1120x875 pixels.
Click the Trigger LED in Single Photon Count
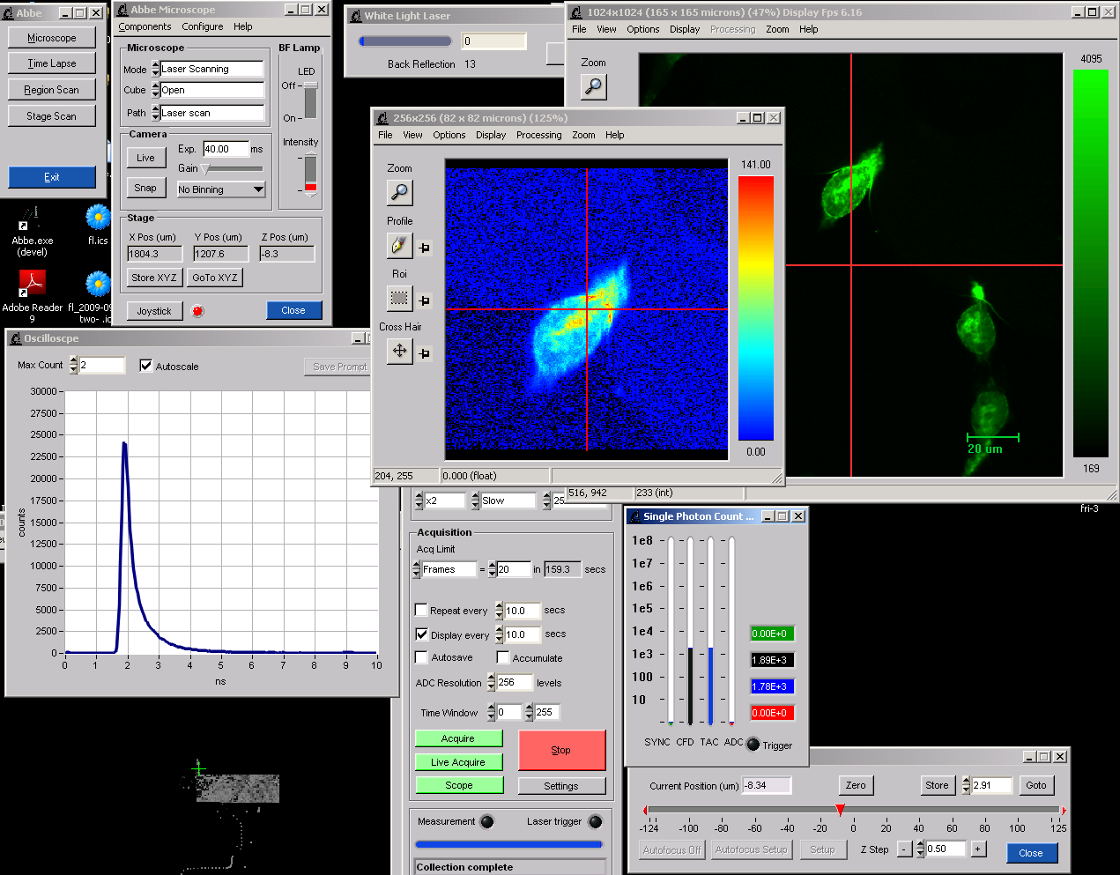[x=753, y=745]
